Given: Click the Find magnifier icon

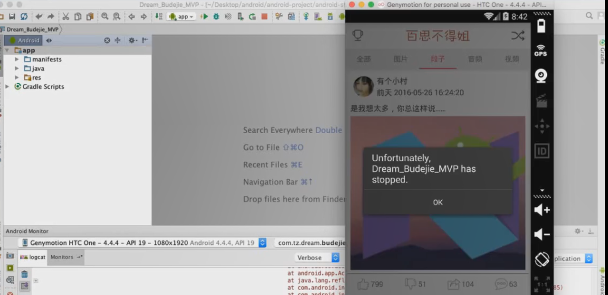Looking at the screenshot, I should [x=104, y=17].
